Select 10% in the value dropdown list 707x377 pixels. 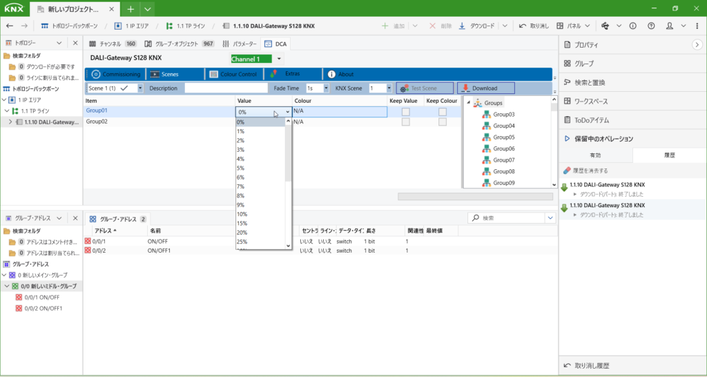(x=260, y=214)
